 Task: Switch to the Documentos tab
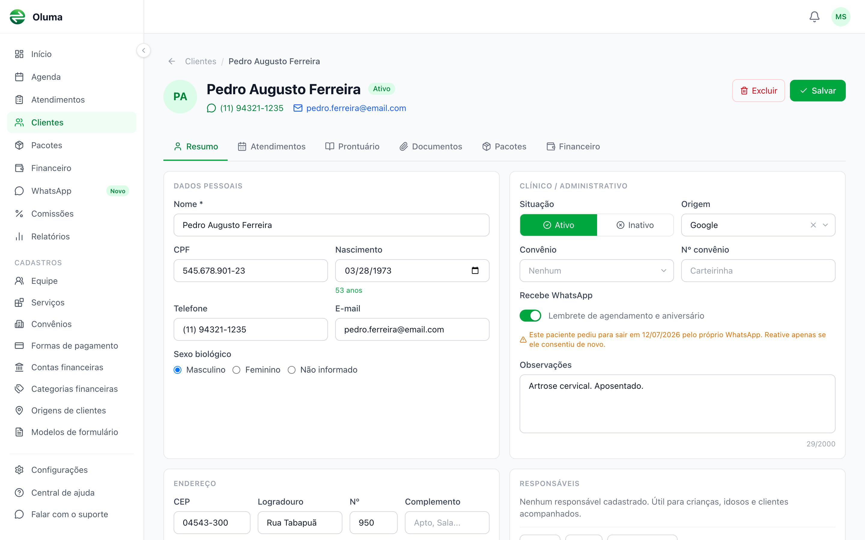431,146
